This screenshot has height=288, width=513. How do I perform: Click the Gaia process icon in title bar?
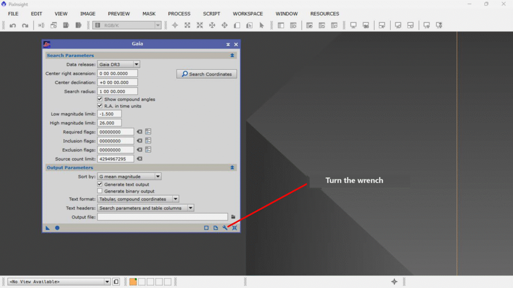click(47, 44)
